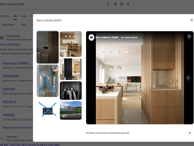Viewport: 194px width, 146px height.
Task: Start voice search with microphone icon
Action: click(115, 4)
